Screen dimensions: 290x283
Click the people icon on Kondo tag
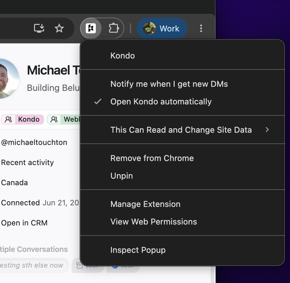(x=8, y=119)
